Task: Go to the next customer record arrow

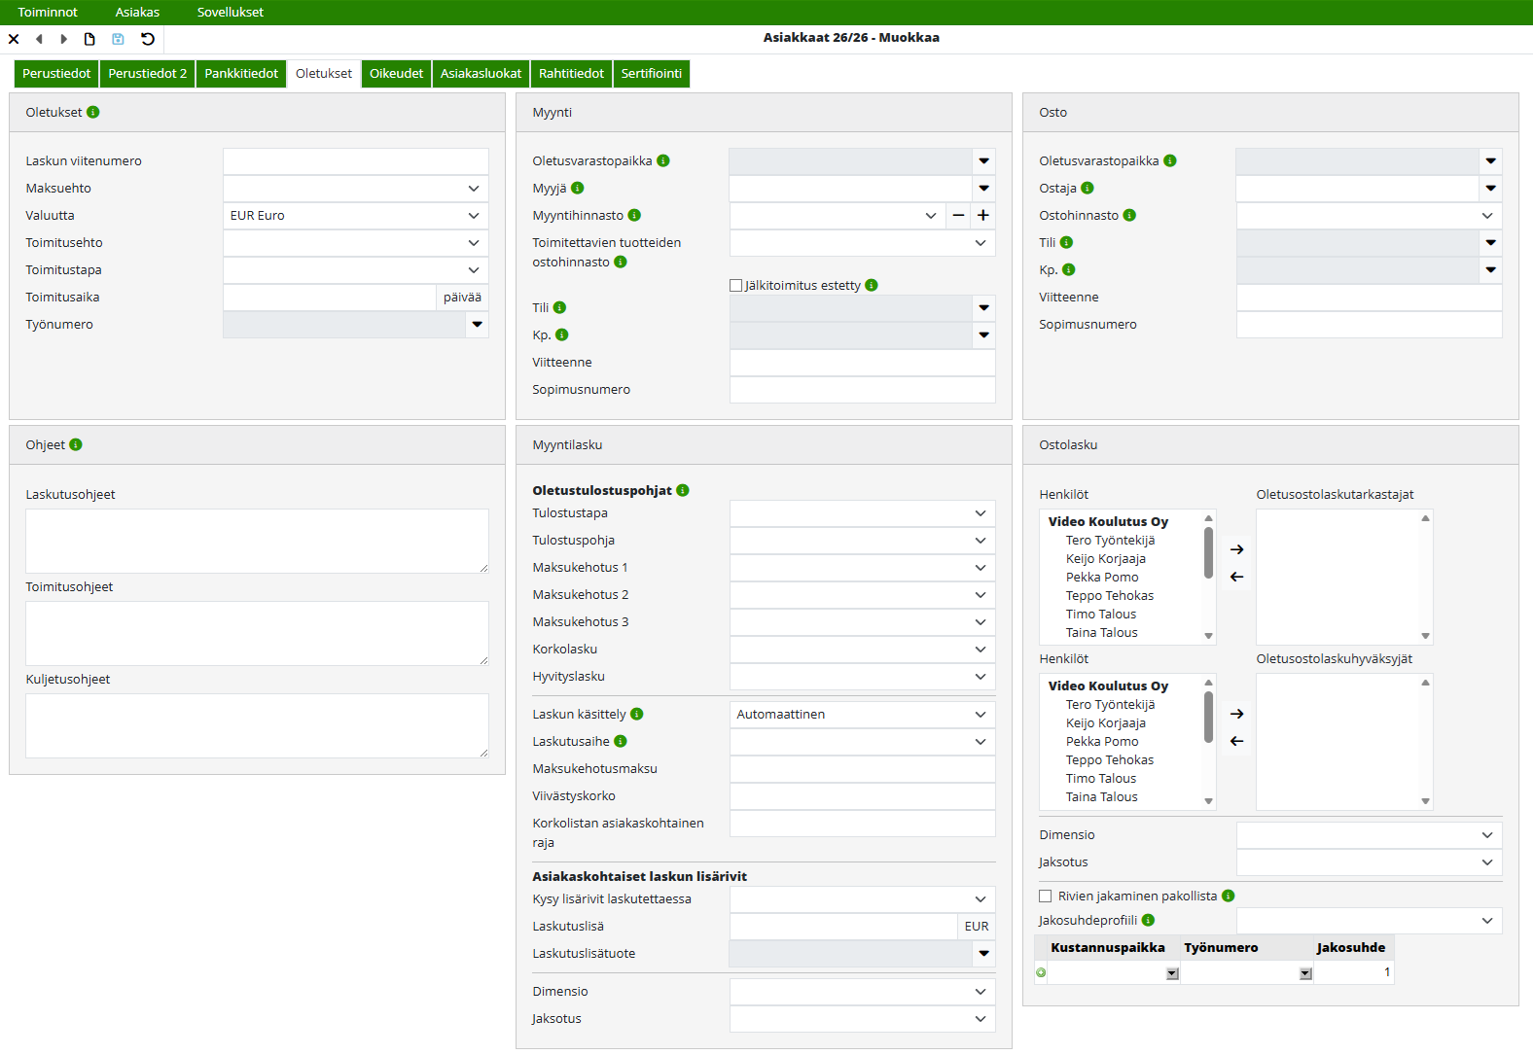Action: click(64, 39)
